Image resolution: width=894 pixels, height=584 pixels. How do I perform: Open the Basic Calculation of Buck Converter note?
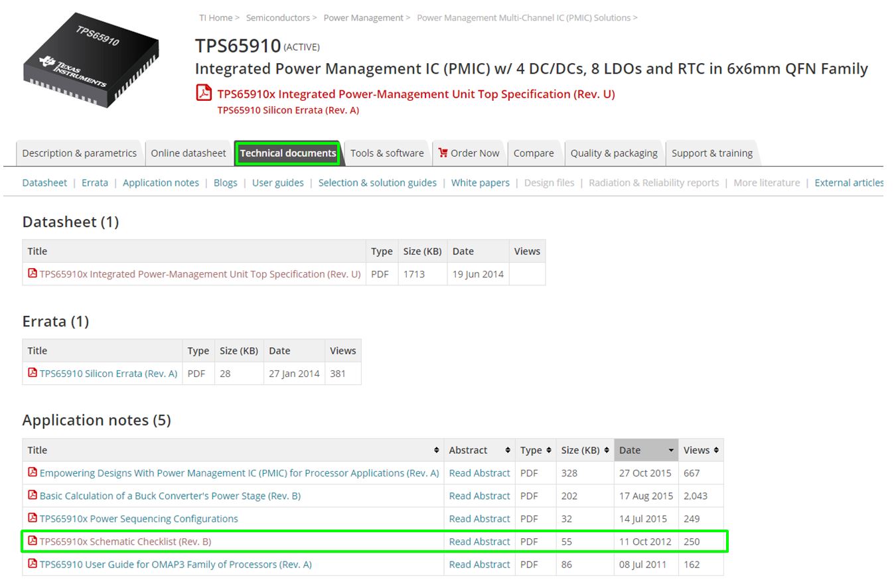click(170, 496)
